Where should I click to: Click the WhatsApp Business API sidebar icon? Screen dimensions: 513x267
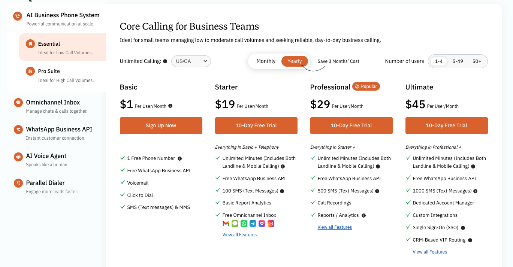[18, 130]
